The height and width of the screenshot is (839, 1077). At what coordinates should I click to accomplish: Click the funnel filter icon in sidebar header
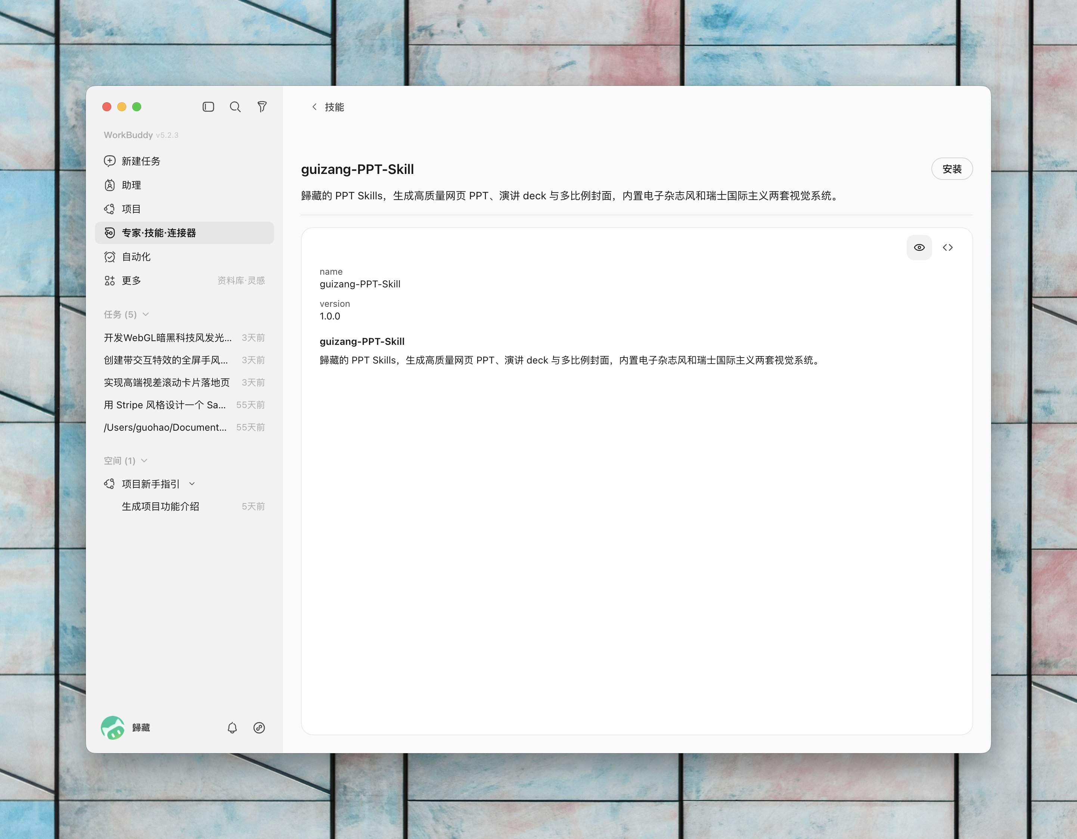(263, 107)
